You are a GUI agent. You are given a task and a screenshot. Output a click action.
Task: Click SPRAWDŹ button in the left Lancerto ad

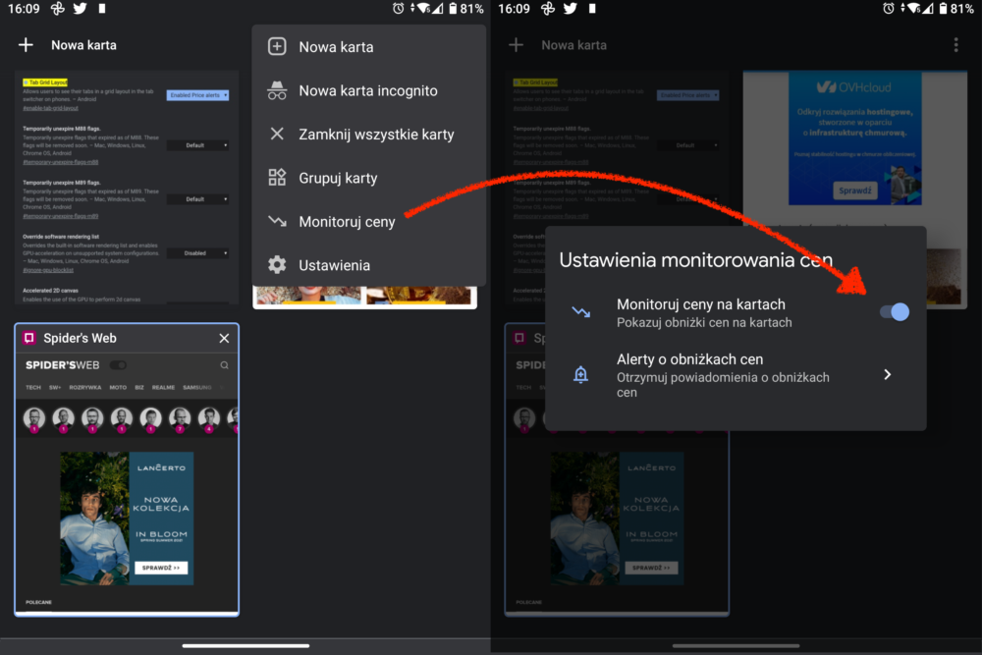tap(161, 568)
